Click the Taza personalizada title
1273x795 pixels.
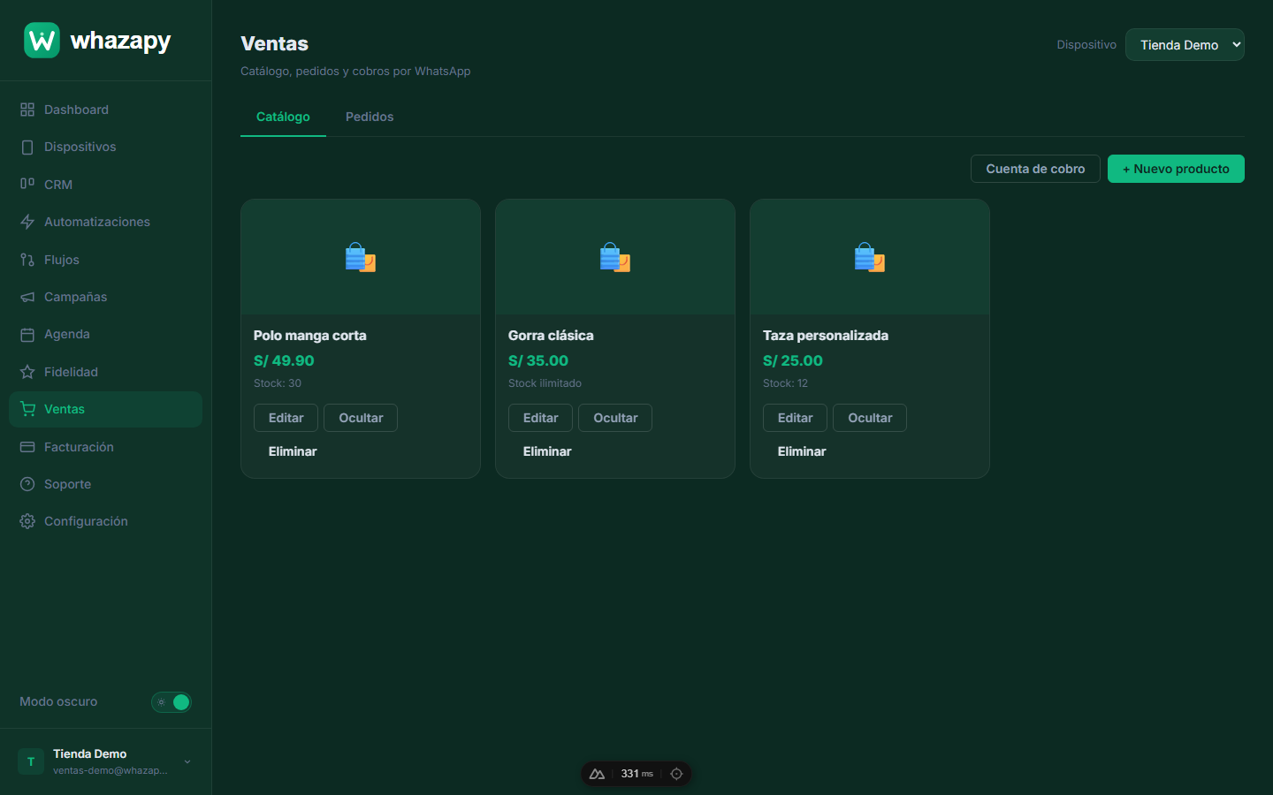tap(826, 336)
